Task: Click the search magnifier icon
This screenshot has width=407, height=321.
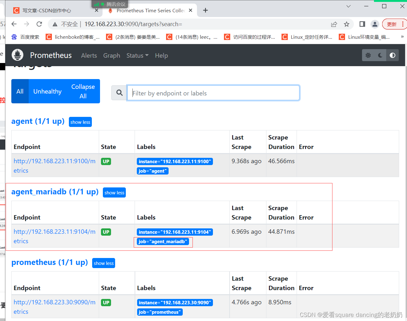Action: (119, 93)
